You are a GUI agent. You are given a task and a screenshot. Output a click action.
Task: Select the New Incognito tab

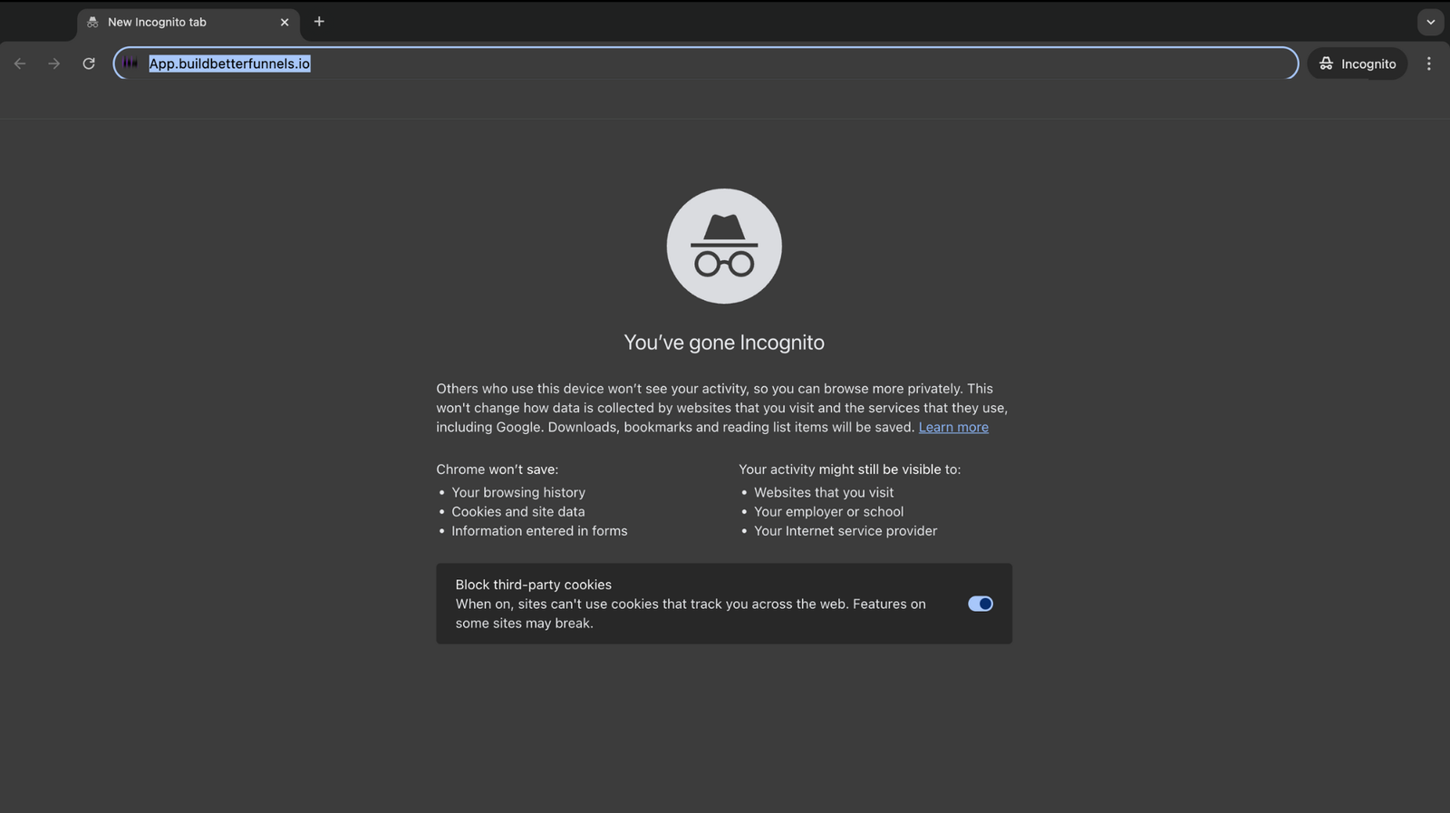coord(172,23)
